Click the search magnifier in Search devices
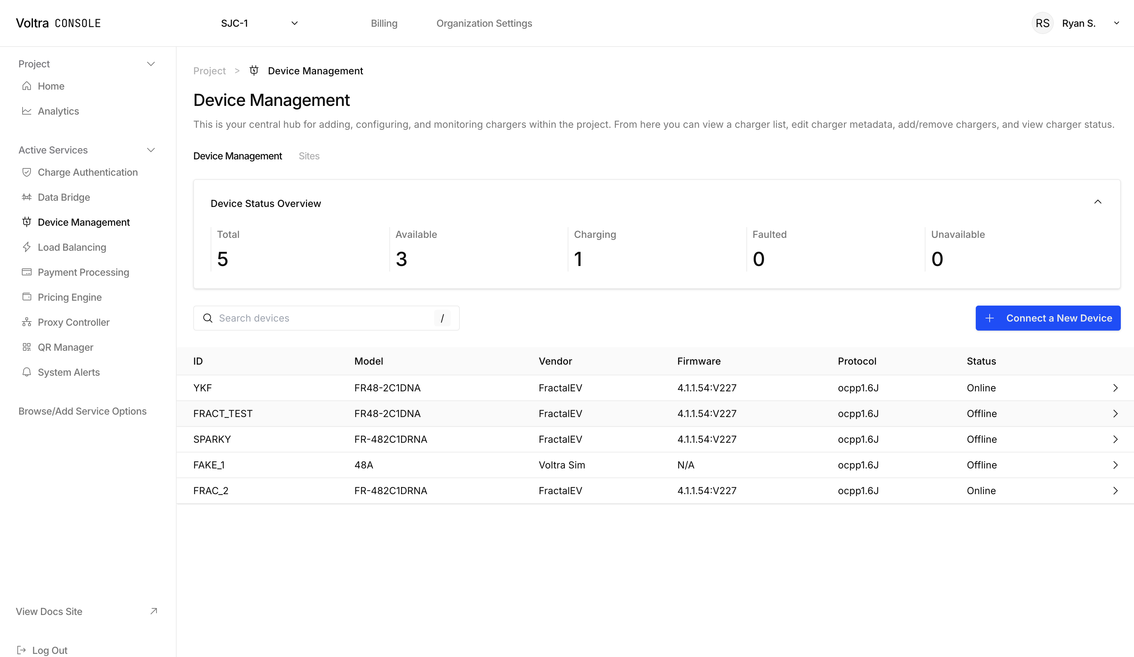The image size is (1134, 657). click(x=208, y=318)
